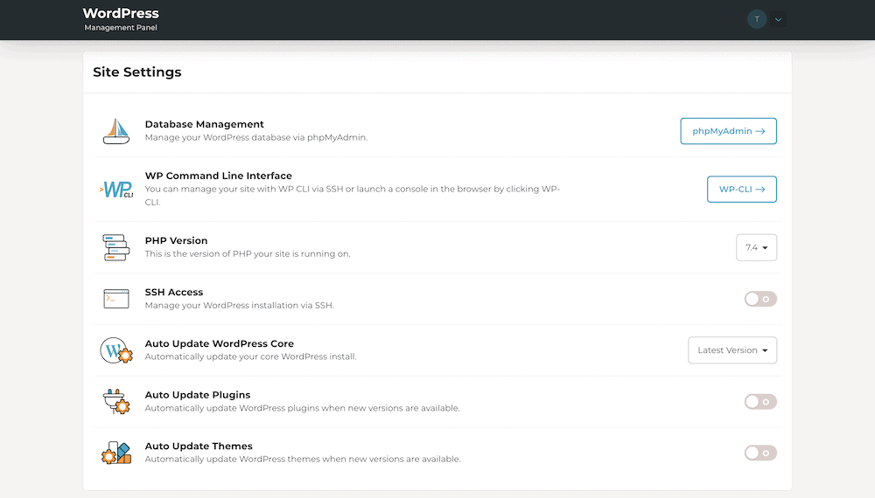Click the WP Command Line Interface title

(218, 176)
